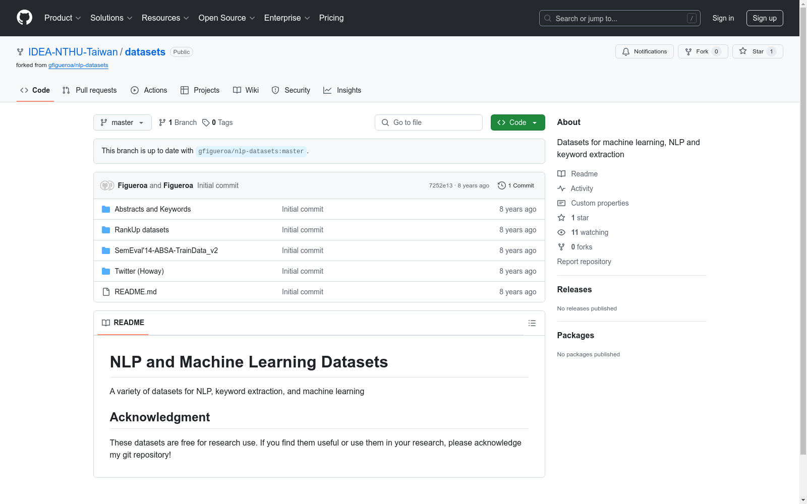The width and height of the screenshot is (807, 504).
Task: Open the Actions tab
Action: [149, 90]
